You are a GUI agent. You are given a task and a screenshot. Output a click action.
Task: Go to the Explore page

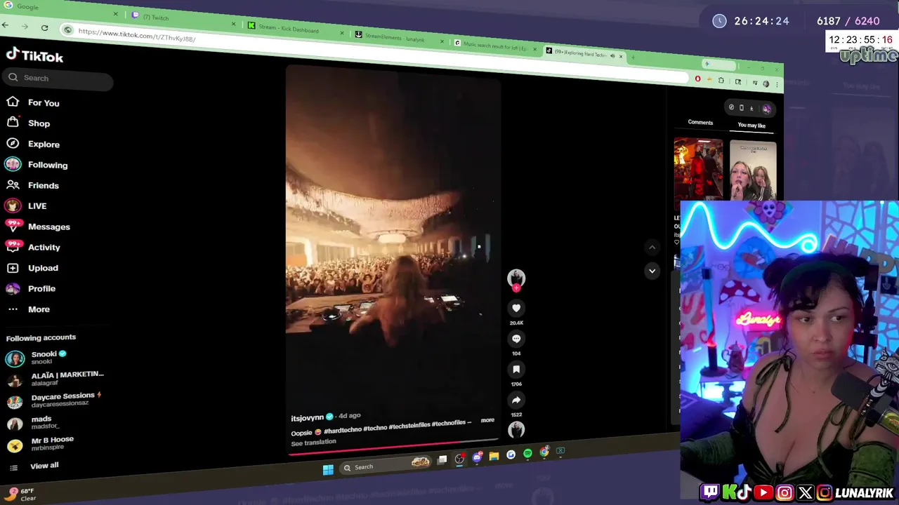click(33, 144)
